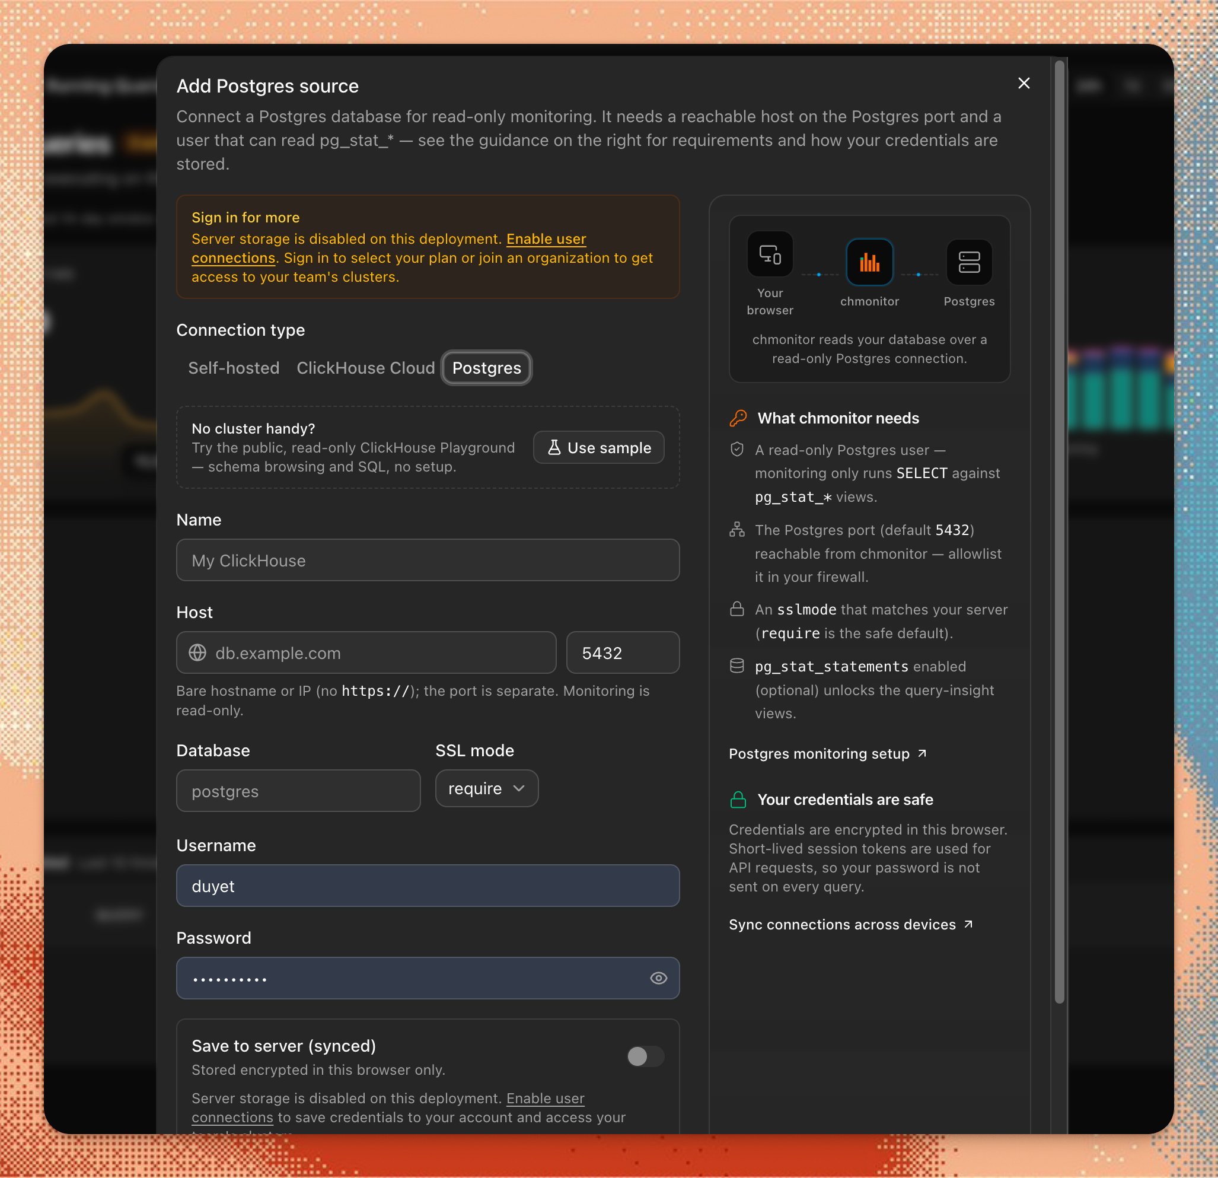Image resolution: width=1218 pixels, height=1178 pixels.
Task: Click the orange key icon by What chmonitor needs
Action: click(x=738, y=418)
